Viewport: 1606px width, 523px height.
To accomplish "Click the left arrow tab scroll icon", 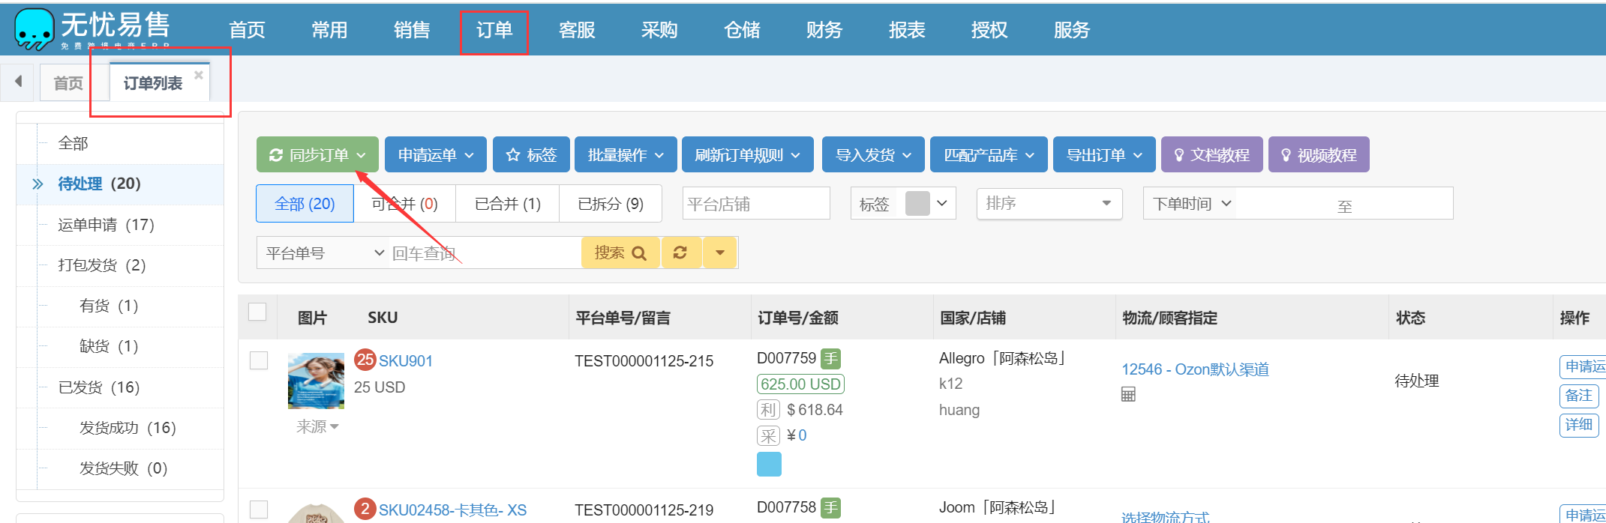I will tap(18, 81).
